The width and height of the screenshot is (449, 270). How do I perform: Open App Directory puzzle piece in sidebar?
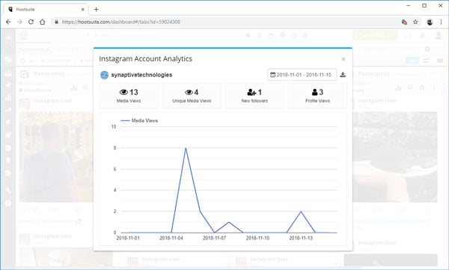8,173
